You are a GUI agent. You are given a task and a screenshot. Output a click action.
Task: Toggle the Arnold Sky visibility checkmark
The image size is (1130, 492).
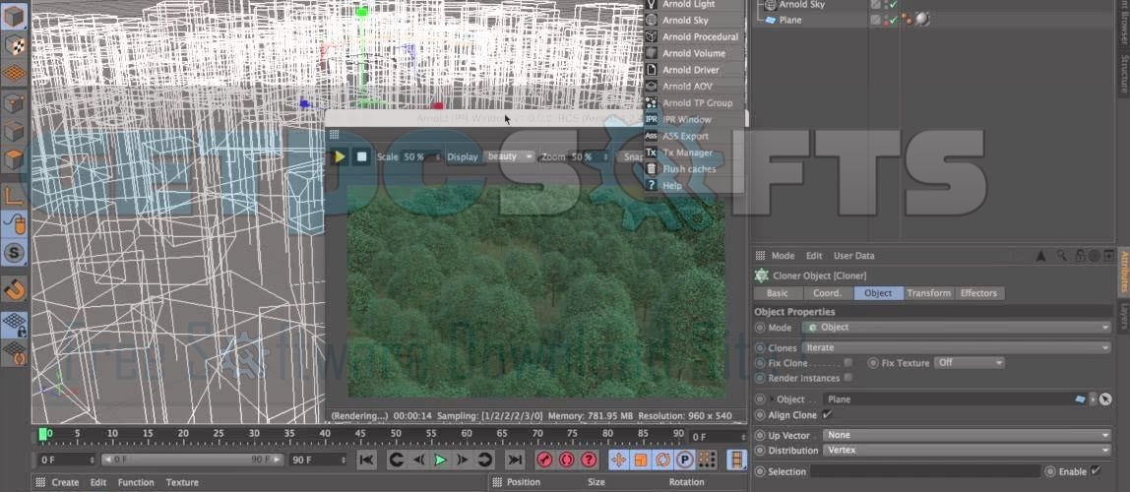[894, 4]
